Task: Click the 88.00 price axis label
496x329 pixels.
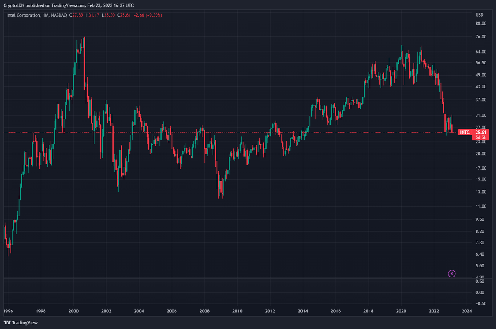Action: click(480, 24)
